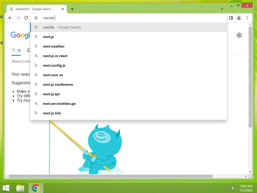
Task: Open the Windows Start button
Action: 6,188
